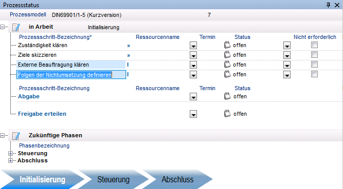Viewport: 343px width, 189px height.
Task: Click the Phasenbezeichnung header
Action: pyautogui.click(x=44, y=145)
